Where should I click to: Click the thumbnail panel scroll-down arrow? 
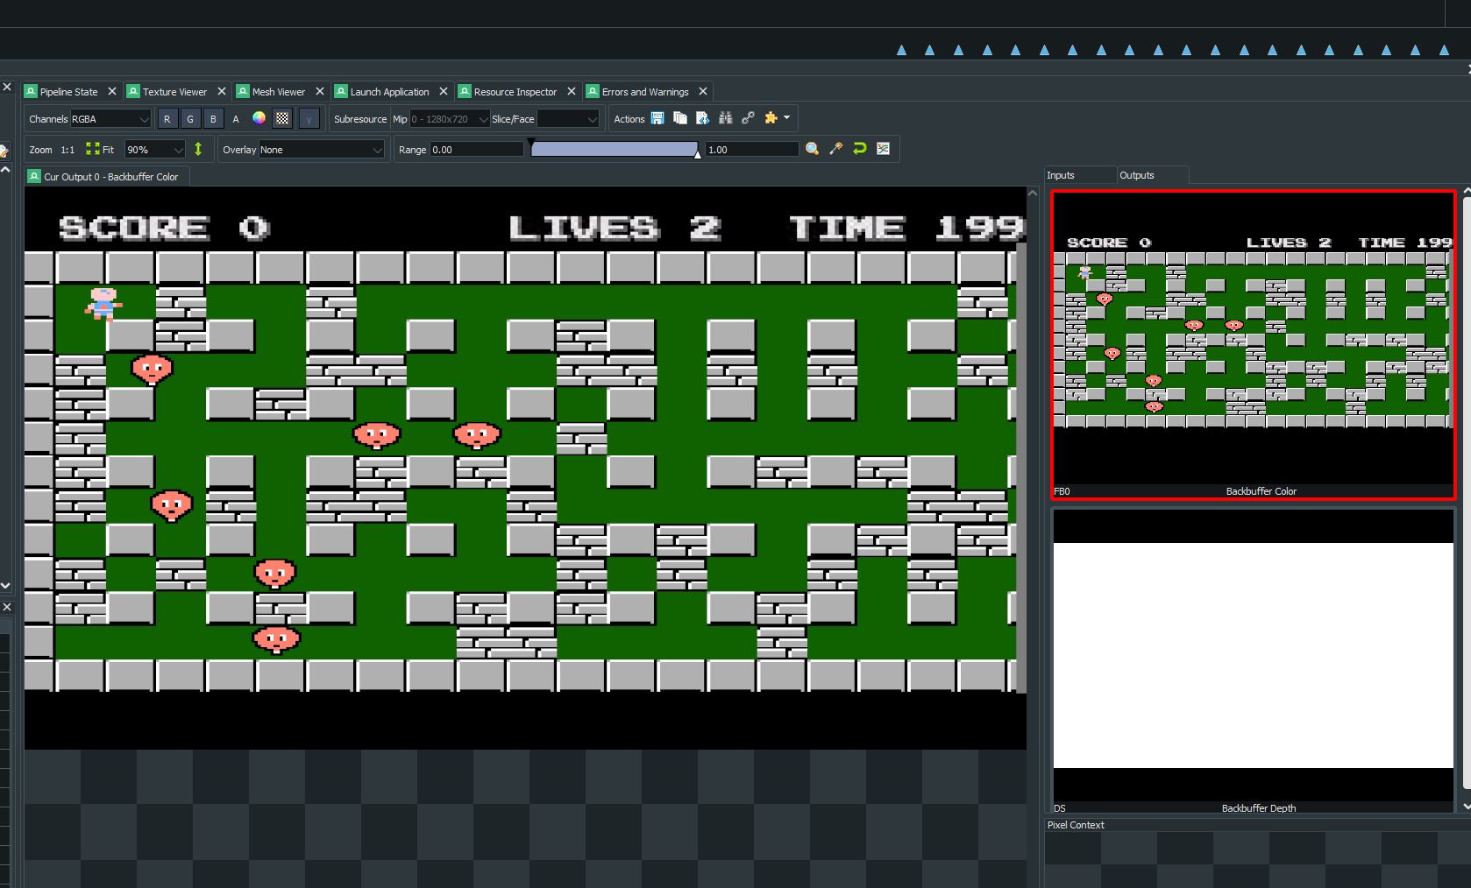point(1467,806)
